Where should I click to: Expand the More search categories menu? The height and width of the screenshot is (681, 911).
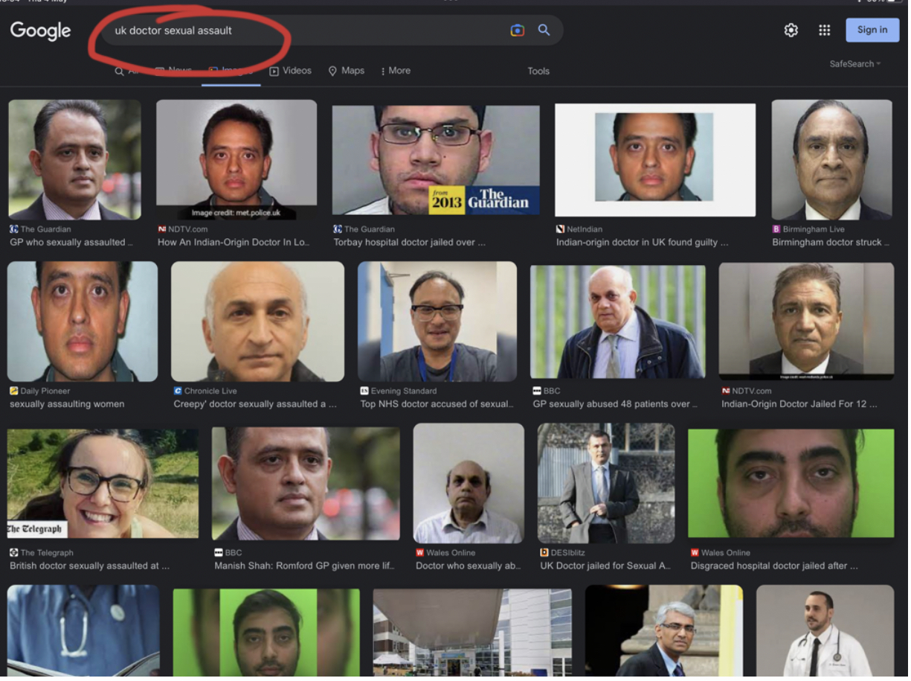[396, 71]
